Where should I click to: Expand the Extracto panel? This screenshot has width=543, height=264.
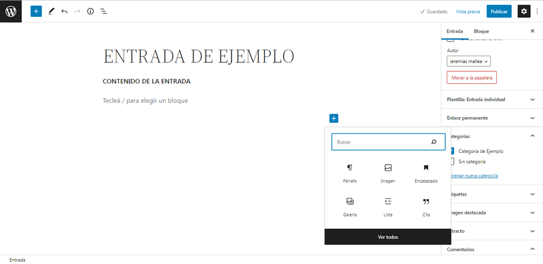(496, 231)
